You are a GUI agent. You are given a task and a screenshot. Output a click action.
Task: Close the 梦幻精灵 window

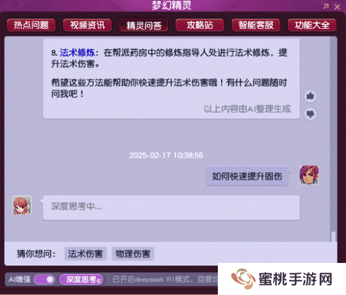tap(337, 7)
